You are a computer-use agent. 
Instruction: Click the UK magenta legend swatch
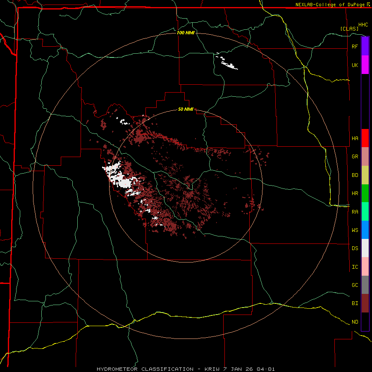[365, 65]
